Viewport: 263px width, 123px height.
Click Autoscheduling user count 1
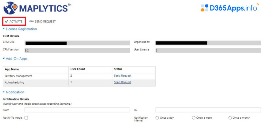[71, 82]
